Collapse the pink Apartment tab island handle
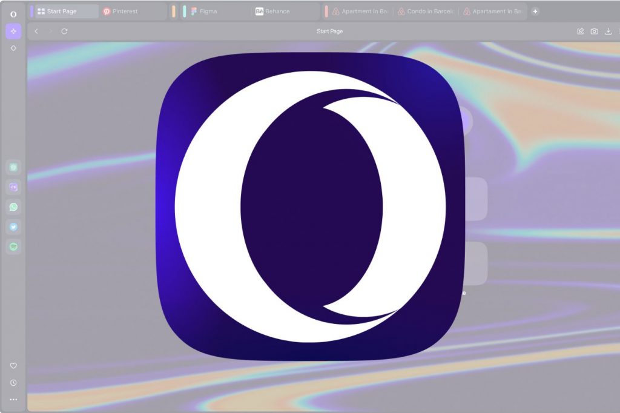This screenshot has height=413, width=620. [x=326, y=12]
